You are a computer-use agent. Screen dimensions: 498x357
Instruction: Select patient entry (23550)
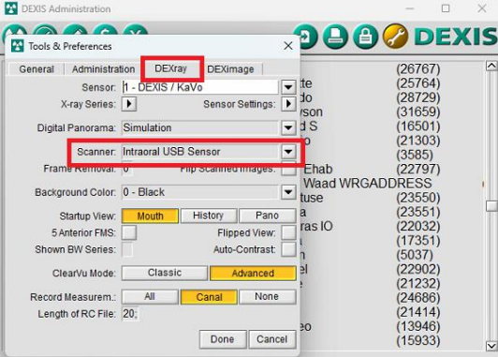pyautogui.click(x=417, y=198)
